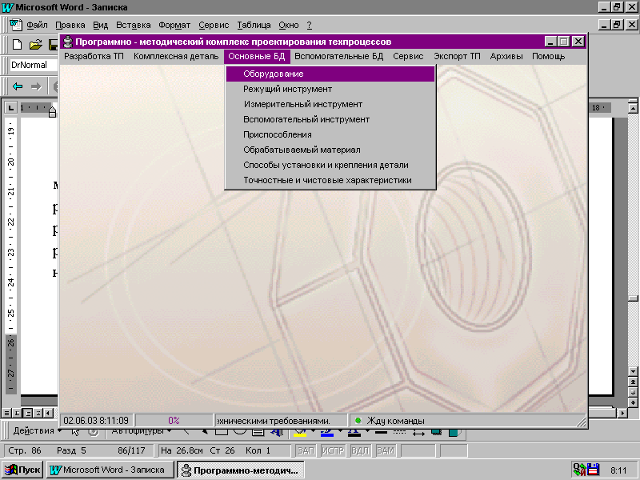640x480 pixels.
Task: Jump to the next page in Word's scrollbar
Action: (x=633, y=402)
